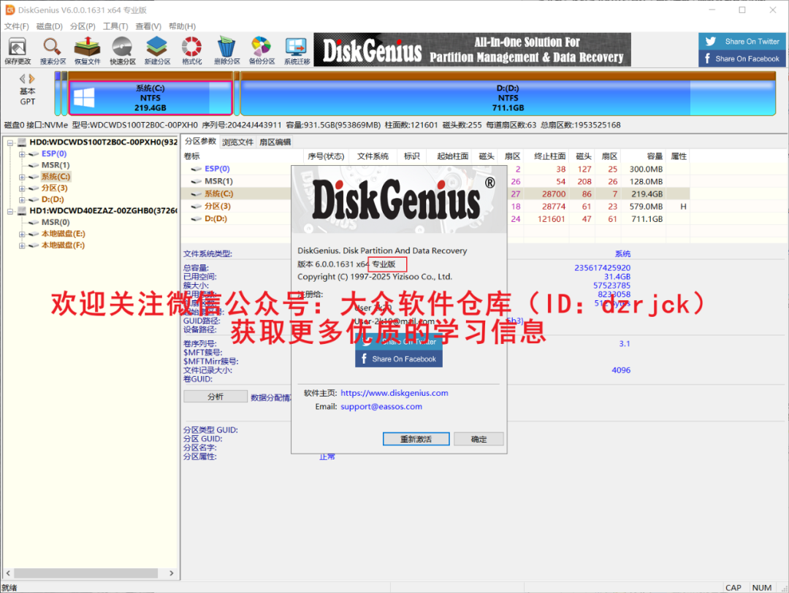Click the Format (格式化) toolbar icon
The width and height of the screenshot is (789, 593).
[x=191, y=51]
